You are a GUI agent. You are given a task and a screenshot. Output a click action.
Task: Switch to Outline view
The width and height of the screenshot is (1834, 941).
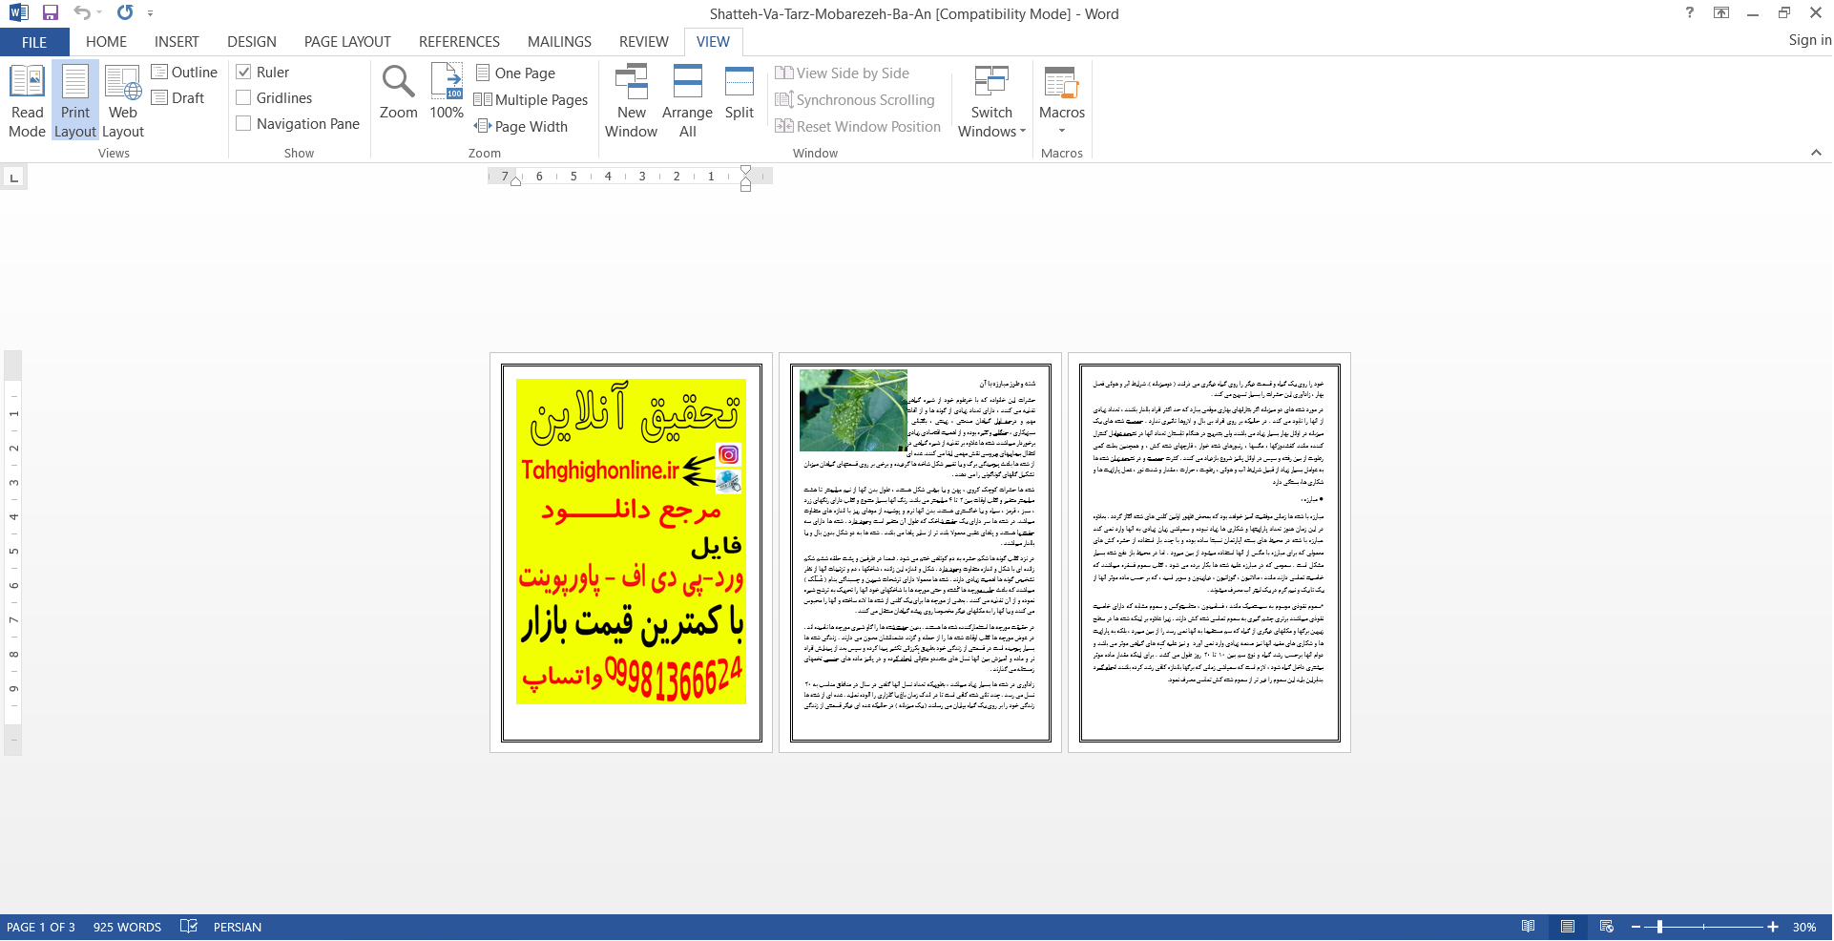click(184, 73)
